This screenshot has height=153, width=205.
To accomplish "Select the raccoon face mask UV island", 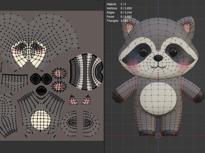I will tap(29, 54).
